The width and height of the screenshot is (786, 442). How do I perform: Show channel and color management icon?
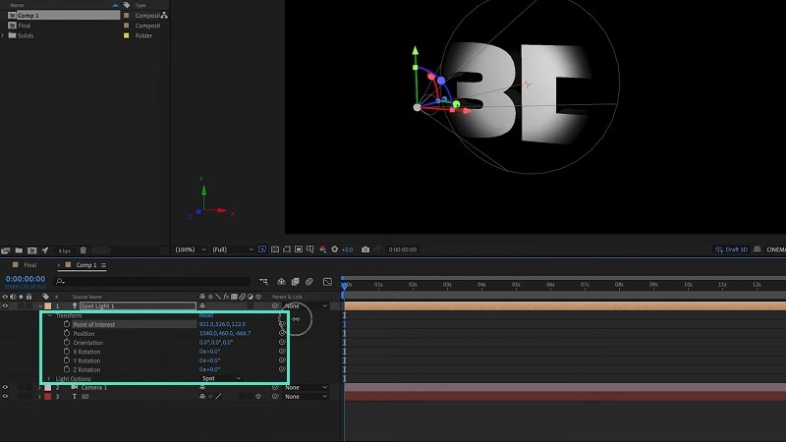point(323,249)
